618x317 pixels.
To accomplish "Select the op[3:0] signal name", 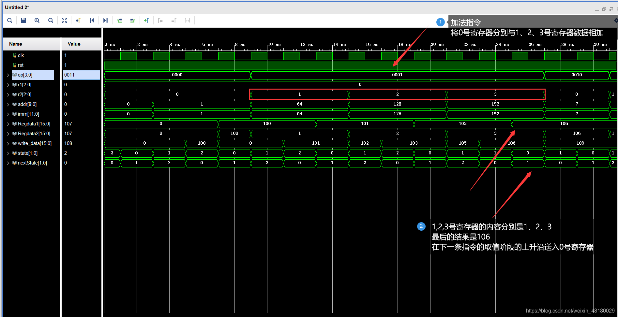I will click(25, 75).
